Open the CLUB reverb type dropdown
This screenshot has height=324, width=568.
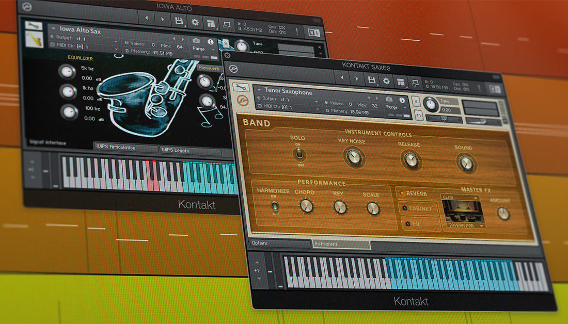[460, 198]
